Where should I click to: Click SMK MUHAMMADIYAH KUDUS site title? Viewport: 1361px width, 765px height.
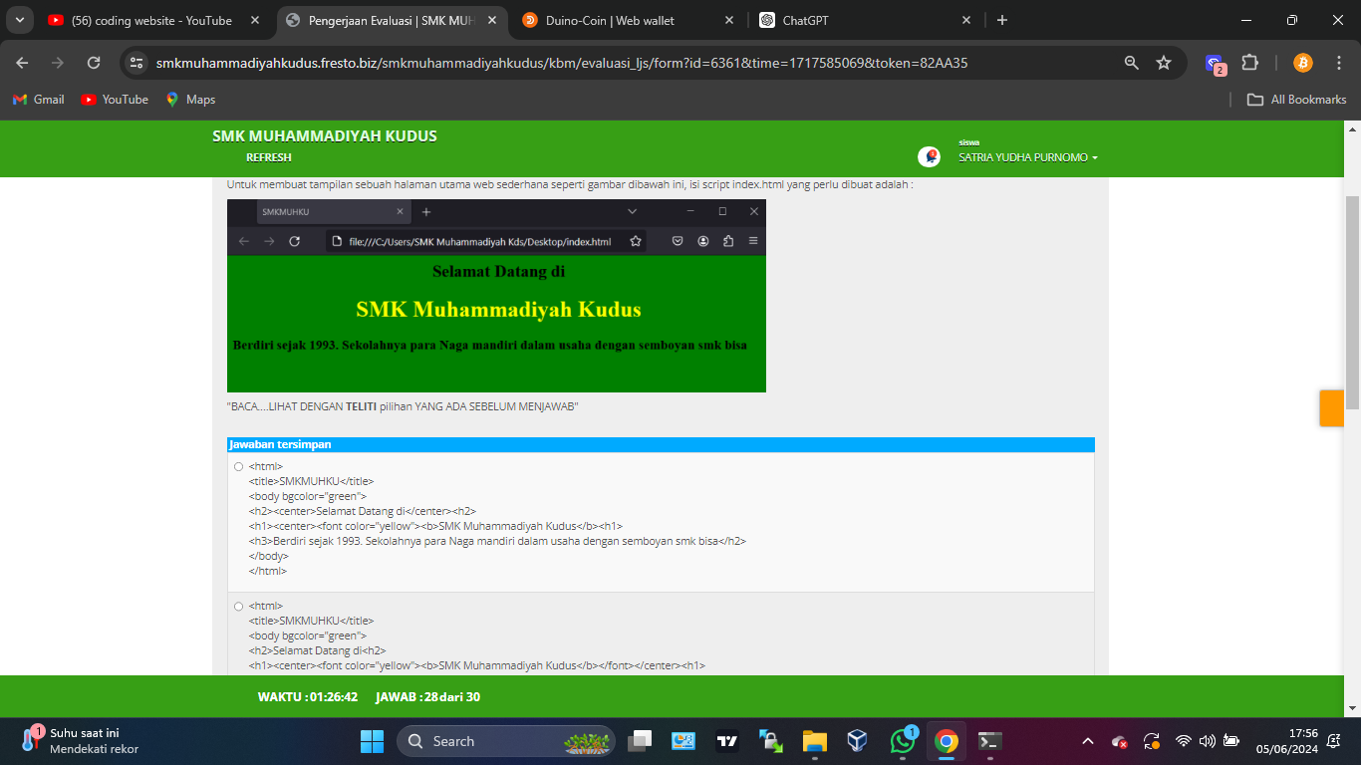[325, 136]
